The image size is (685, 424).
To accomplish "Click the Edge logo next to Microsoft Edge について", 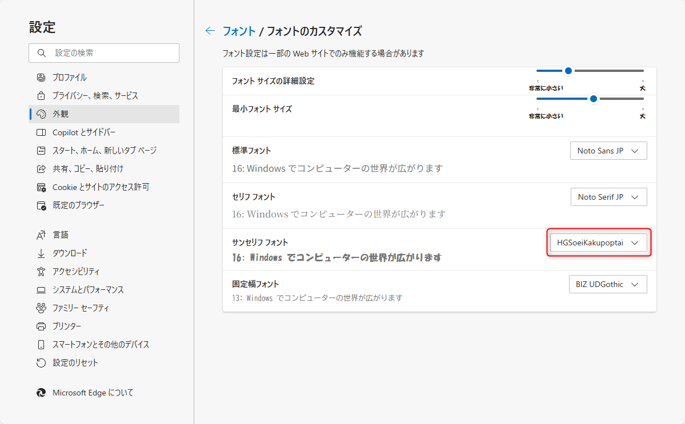I will click(x=41, y=393).
